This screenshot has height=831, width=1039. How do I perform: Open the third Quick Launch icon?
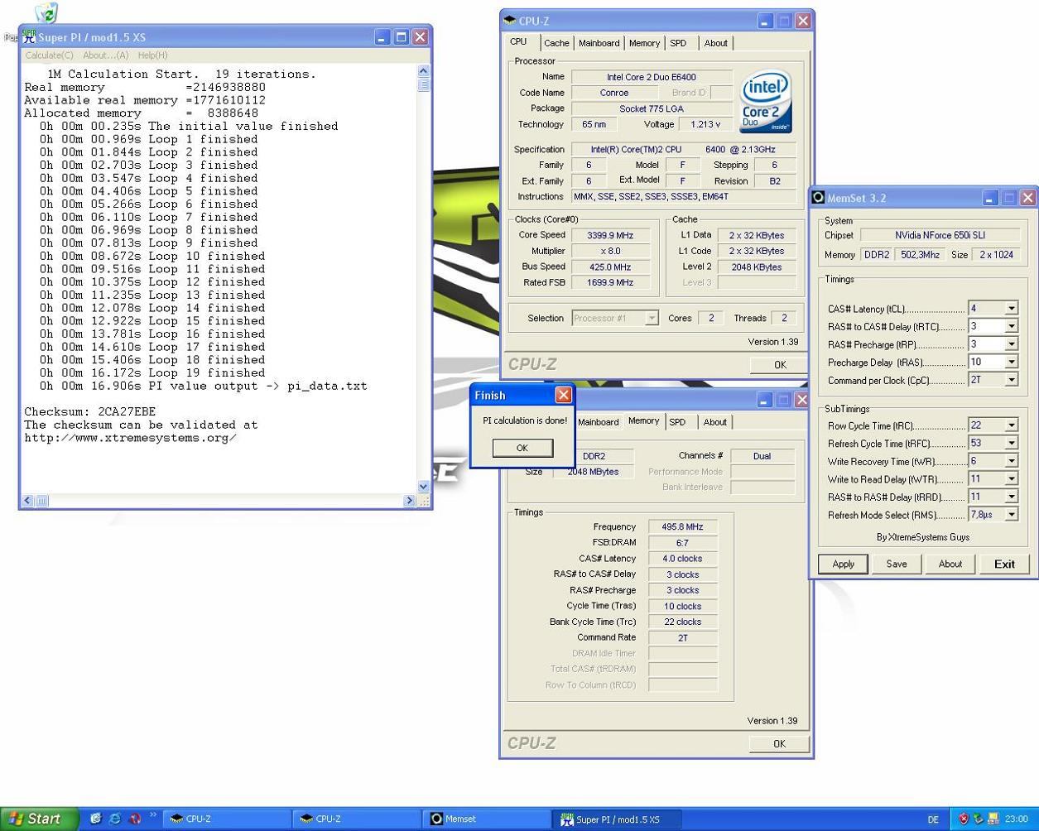click(135, 819)
